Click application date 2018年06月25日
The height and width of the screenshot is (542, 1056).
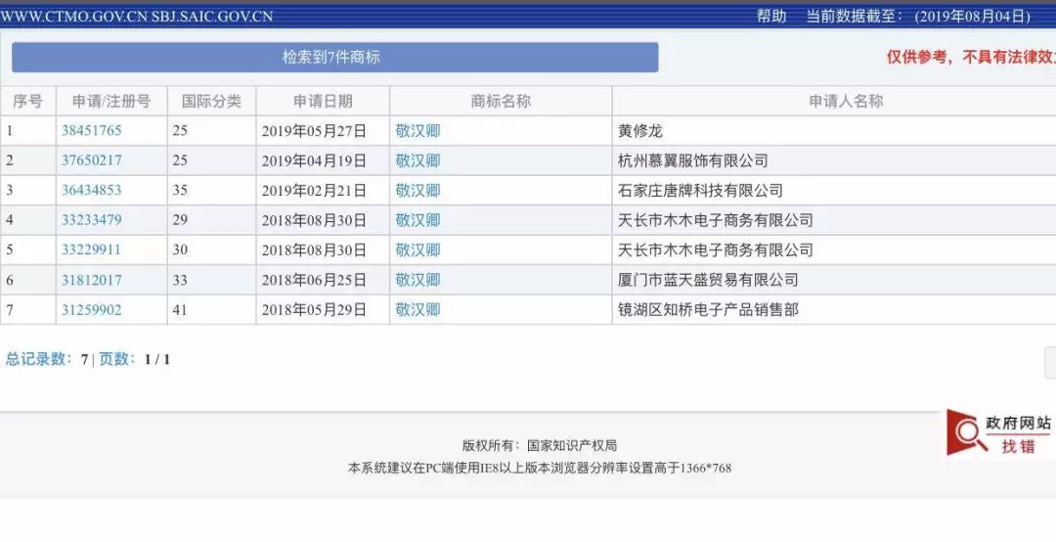tap(314, 280)
